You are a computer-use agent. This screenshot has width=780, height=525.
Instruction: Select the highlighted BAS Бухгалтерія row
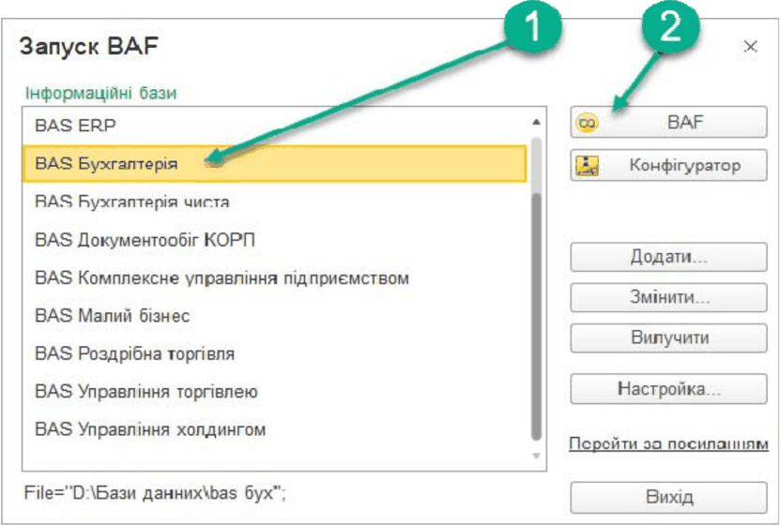click(x=275, y=163)
